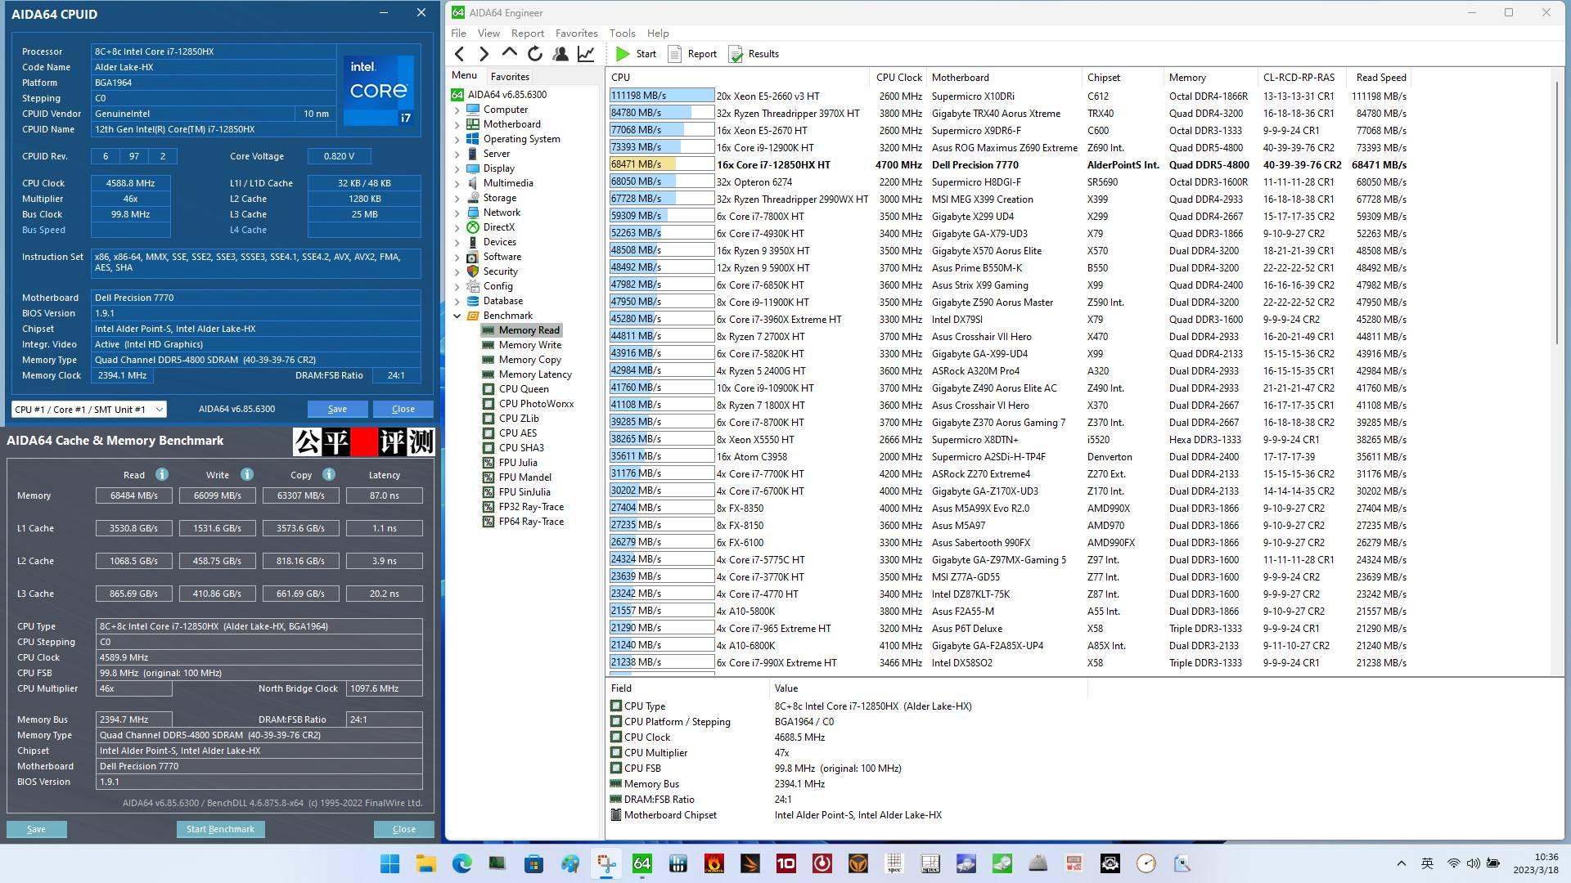Expand the Security tree node
This screenshot has height=883, width=1571.
(x=457, y=271)
